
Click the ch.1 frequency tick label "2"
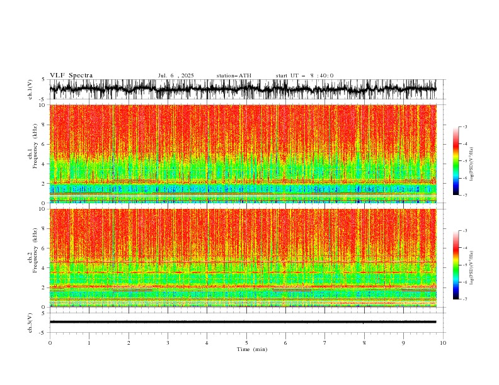(x=43, y=184)
